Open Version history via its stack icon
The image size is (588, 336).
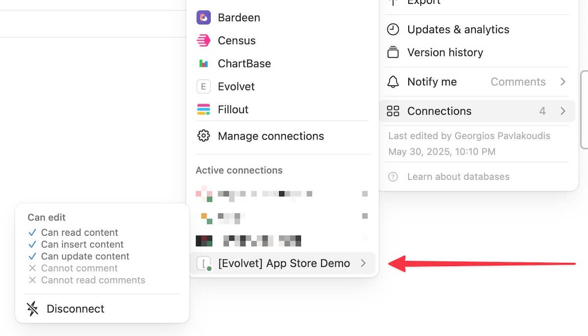click(393, 52)
